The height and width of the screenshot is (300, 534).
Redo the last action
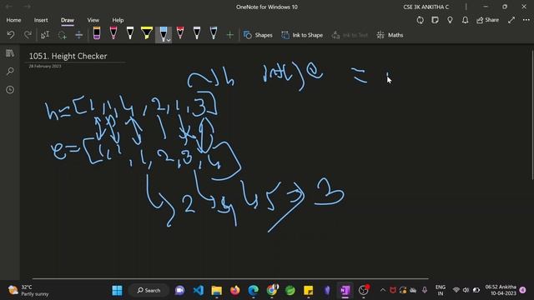click(28, 35)
